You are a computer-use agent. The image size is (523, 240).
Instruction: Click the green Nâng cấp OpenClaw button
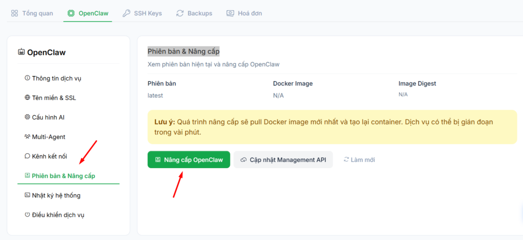coord(189,160)
